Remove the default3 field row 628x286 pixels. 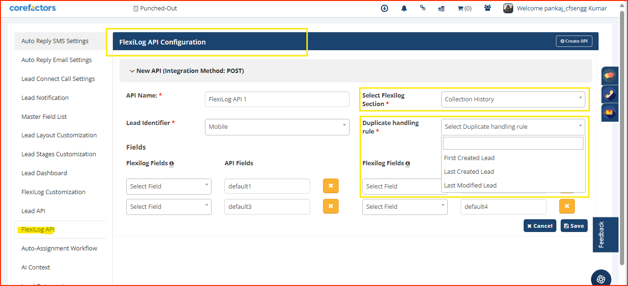coord(331,206)
